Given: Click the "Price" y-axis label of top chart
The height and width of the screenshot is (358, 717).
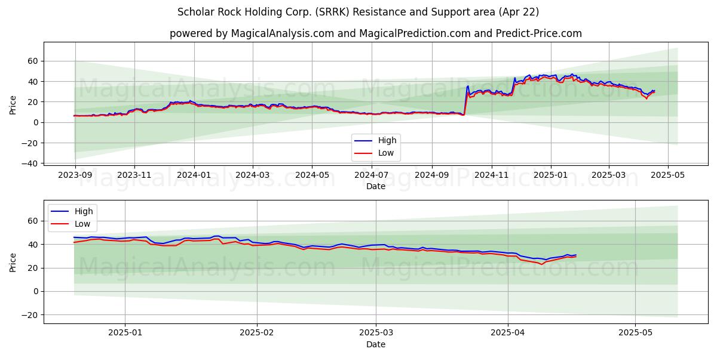Looking at the screenshot, I should 13,104.
